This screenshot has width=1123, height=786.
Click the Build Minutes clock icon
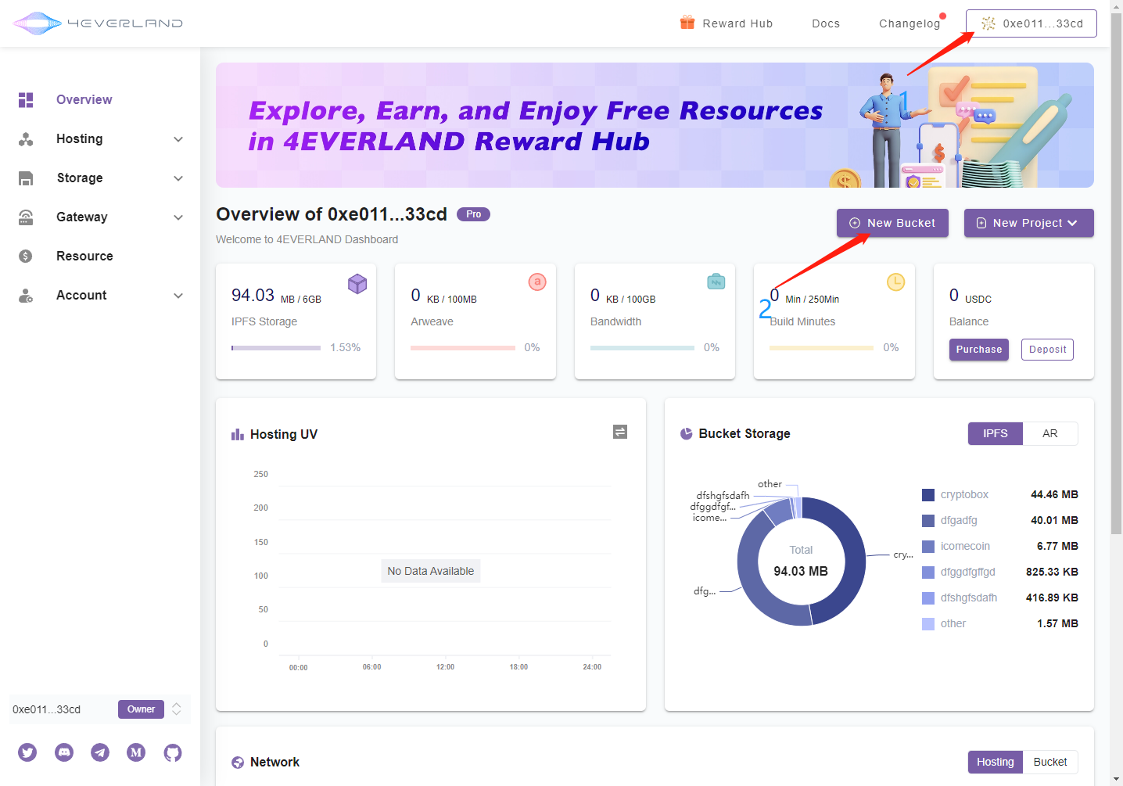[x=895, y=282]
